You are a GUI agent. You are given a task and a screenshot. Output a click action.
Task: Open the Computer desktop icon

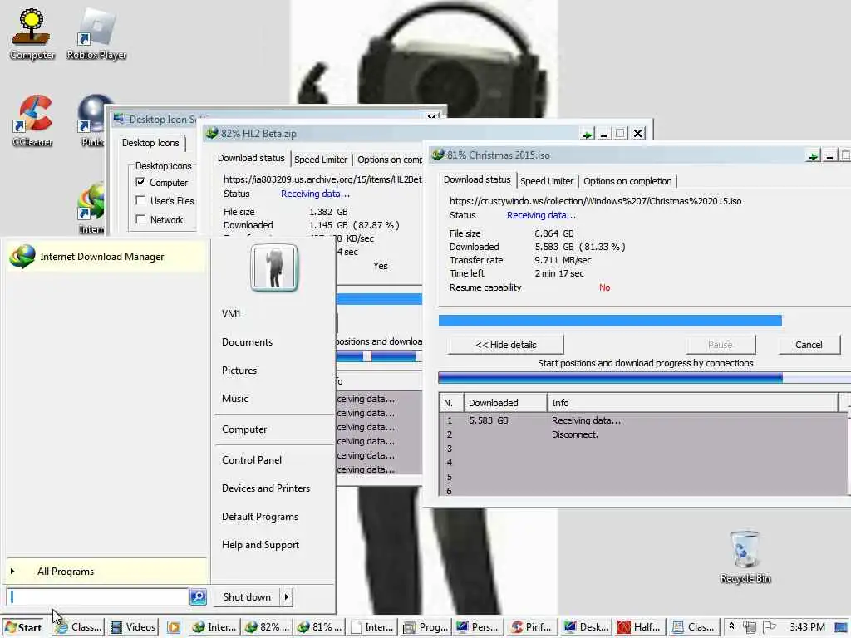click(32, 33)
